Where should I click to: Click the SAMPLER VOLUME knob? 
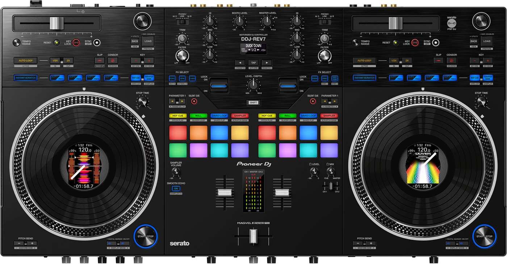point(176,171)
